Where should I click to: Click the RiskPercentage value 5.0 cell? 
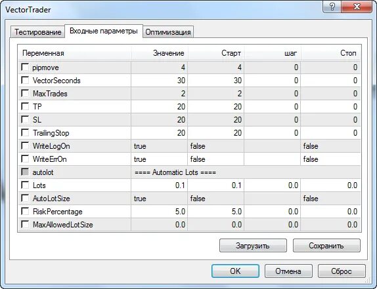[x=160, y=212]
